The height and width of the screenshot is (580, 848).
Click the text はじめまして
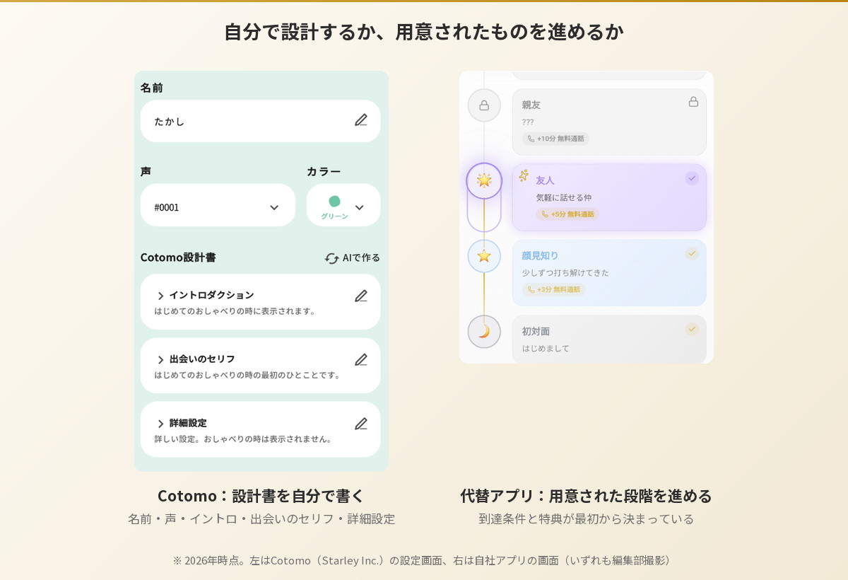click(x=546, y=348)
